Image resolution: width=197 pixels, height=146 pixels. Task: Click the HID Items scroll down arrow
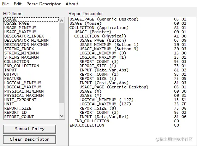coord(61,116)
